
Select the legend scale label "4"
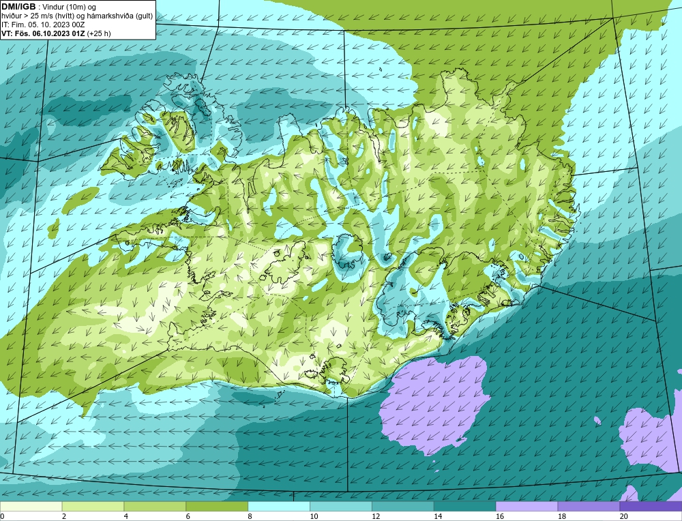[126, 516]
